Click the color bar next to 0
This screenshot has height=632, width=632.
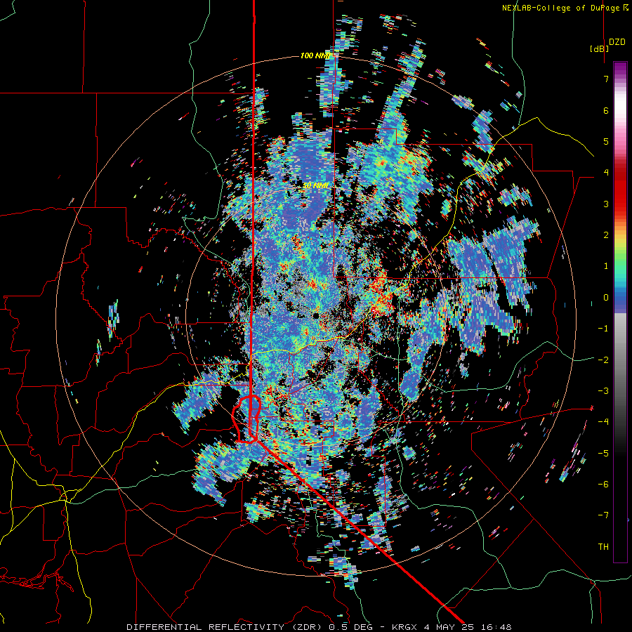(x=620, y=298)
